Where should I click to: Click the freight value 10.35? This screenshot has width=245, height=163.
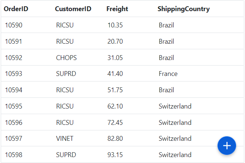pyautogui.click(x=115, y=25)
